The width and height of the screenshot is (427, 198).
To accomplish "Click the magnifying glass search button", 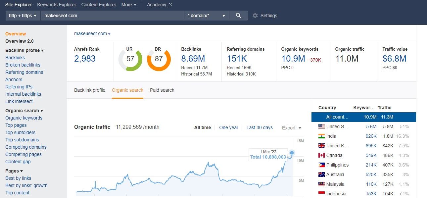I will [238, 16].
